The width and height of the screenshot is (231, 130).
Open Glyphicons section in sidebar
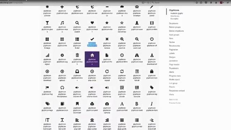pos(174,10)
